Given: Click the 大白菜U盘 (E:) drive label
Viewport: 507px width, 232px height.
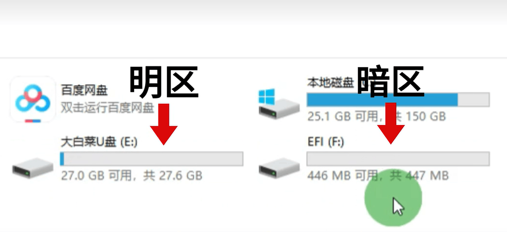Looking at the screenshot, I should pos(99,142).
